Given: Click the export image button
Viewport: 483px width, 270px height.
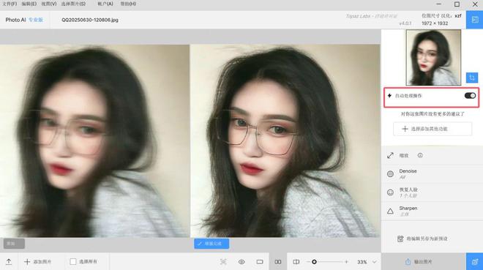Looking at the screenshot, I should coord(424,262).
